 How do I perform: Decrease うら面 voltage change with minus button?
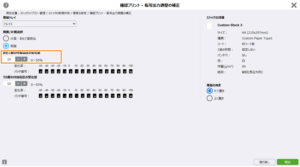[18, 84]
